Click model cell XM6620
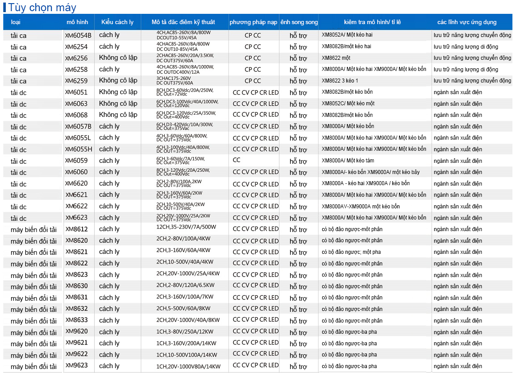Screen dimensions: 516x373 (x=76, y=183)
